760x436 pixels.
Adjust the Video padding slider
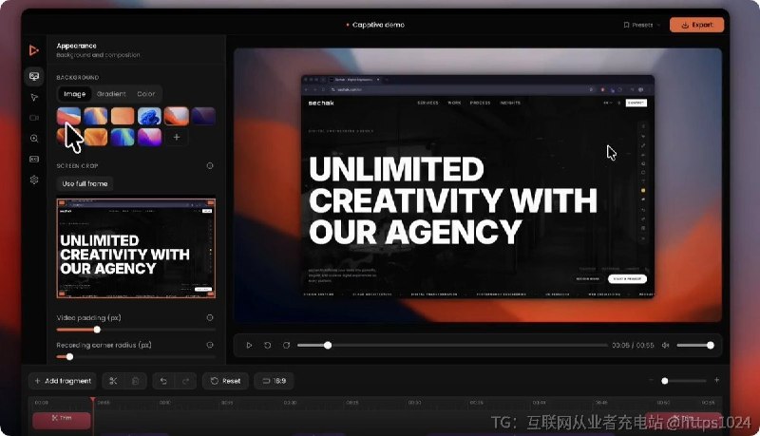(136, 330)
